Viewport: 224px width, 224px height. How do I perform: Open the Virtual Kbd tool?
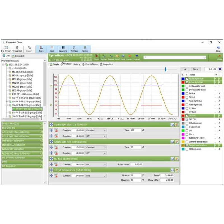coord(17,49)
